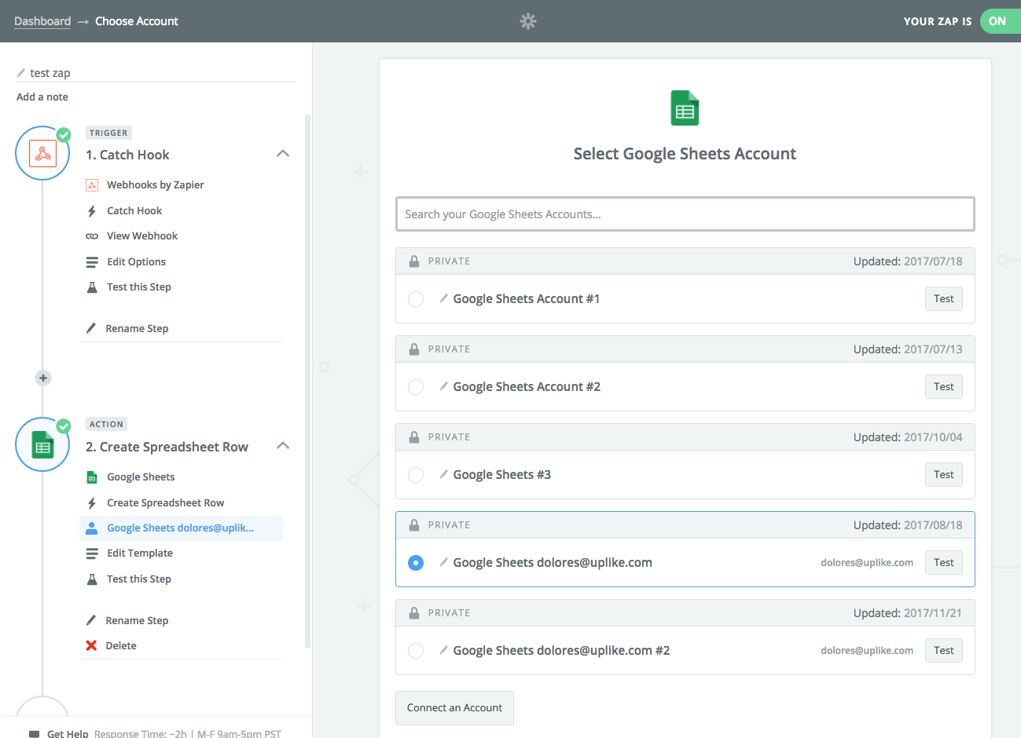Click the edit pencil for dolores@uplike.com #2 account
This screenshot has height=738, width=1021.
444,650
